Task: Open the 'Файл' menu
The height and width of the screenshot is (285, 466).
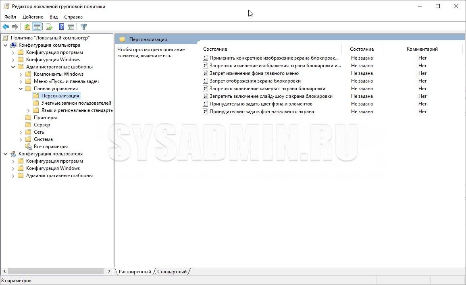Action: 10,17
